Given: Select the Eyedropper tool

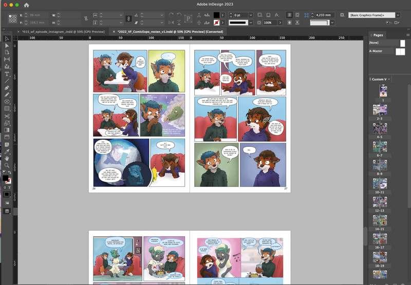Looking at the screenshot, I should tap(7, 151).
